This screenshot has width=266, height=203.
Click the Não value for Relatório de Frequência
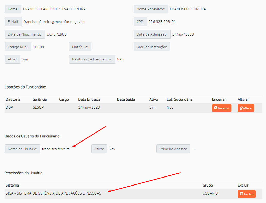pyautogui.click(x=120, y=59)
